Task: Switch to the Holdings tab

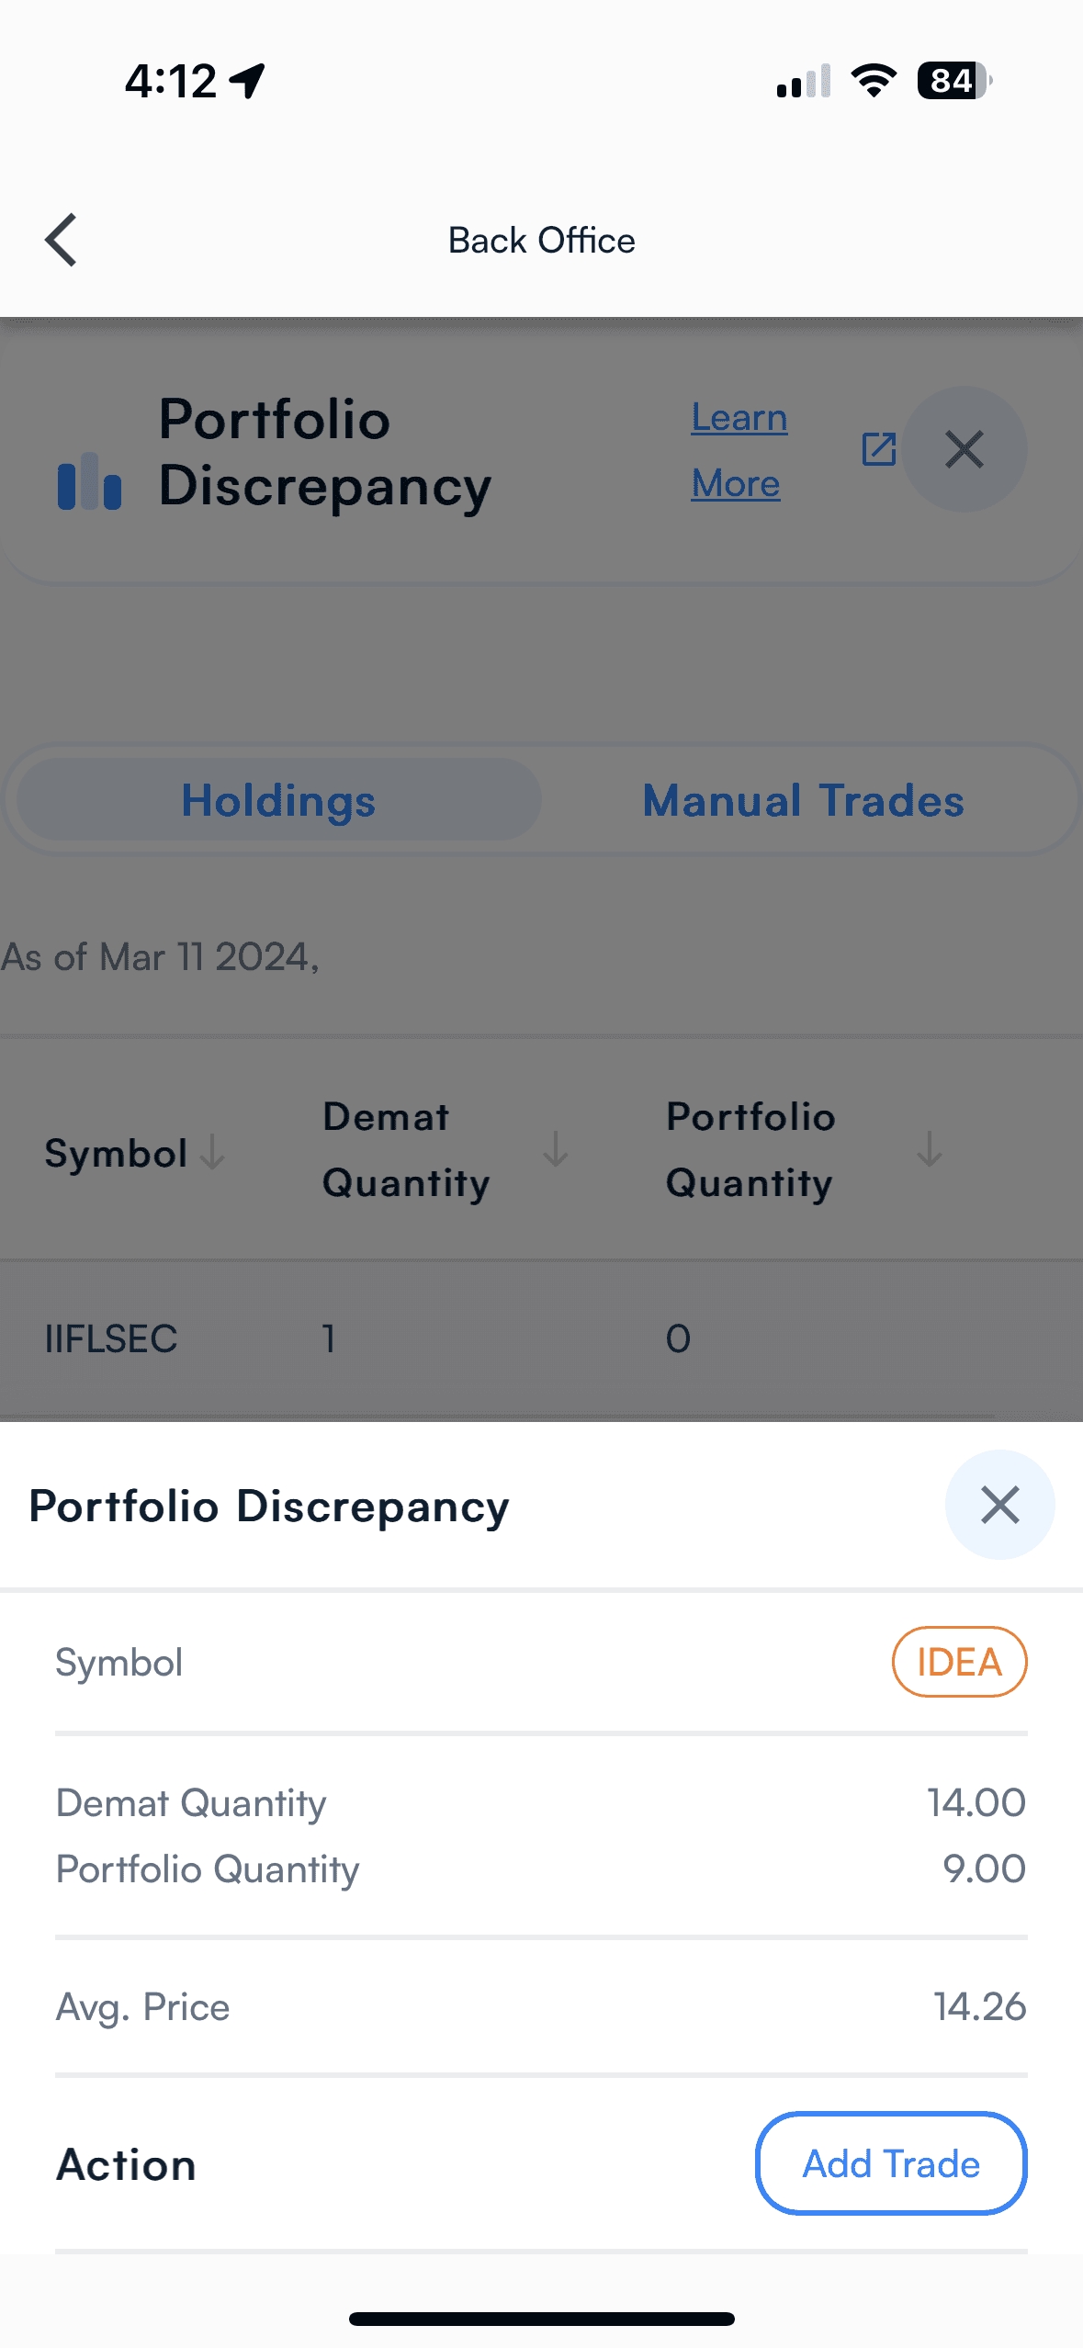Action: click(278, 800)
